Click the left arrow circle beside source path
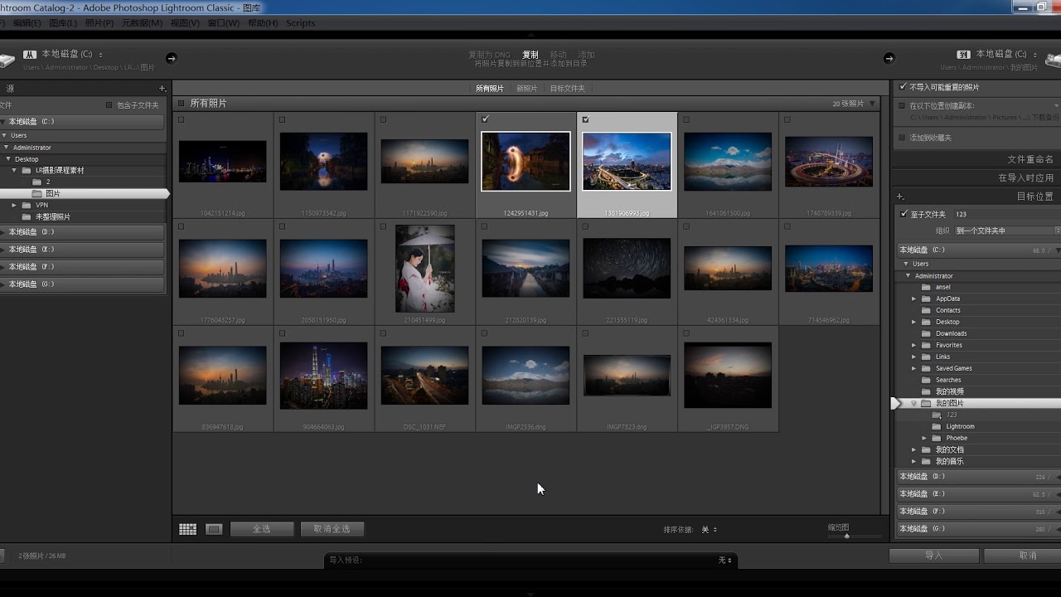The image size is (1061, 597). (172, 58)
